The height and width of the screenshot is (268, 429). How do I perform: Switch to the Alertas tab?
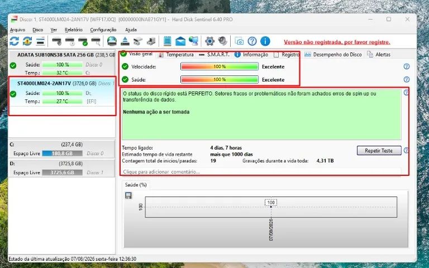pos(379,55)
